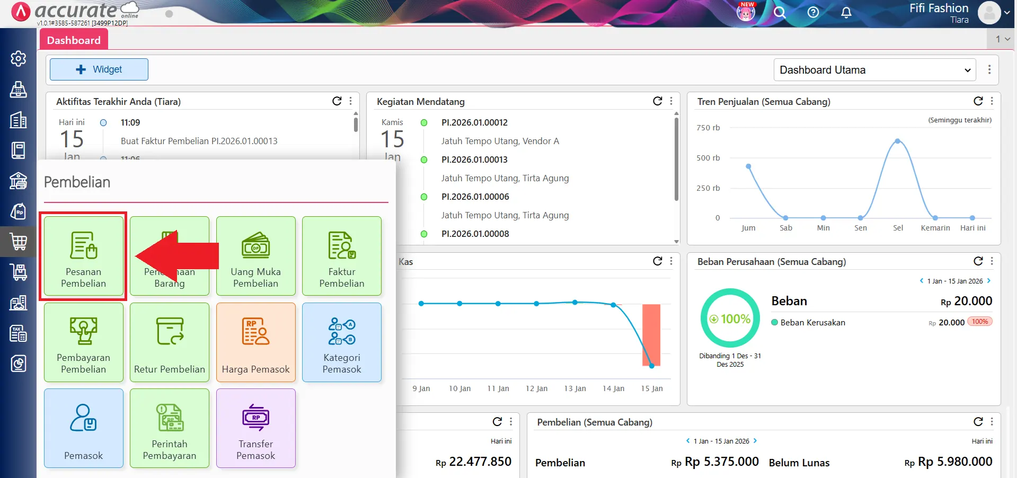The width and height of the screenshot is (1017, 478).
Task: Click the notification bell icon
Action: coord(846,13)
